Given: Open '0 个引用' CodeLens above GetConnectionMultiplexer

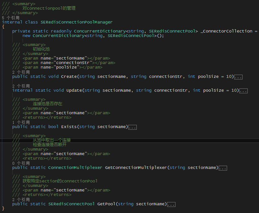Looking at the screenshot, I should 21,163.
